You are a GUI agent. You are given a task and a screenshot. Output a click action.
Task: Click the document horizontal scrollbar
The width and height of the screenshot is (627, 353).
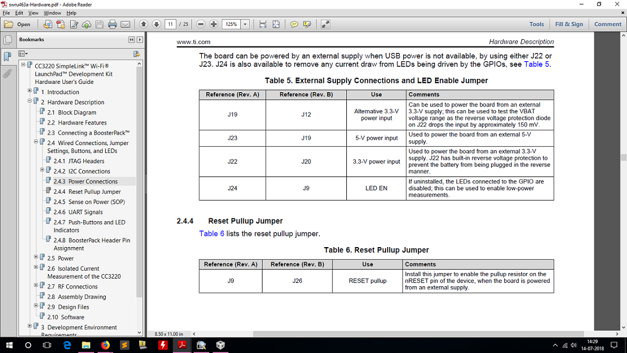418,334
